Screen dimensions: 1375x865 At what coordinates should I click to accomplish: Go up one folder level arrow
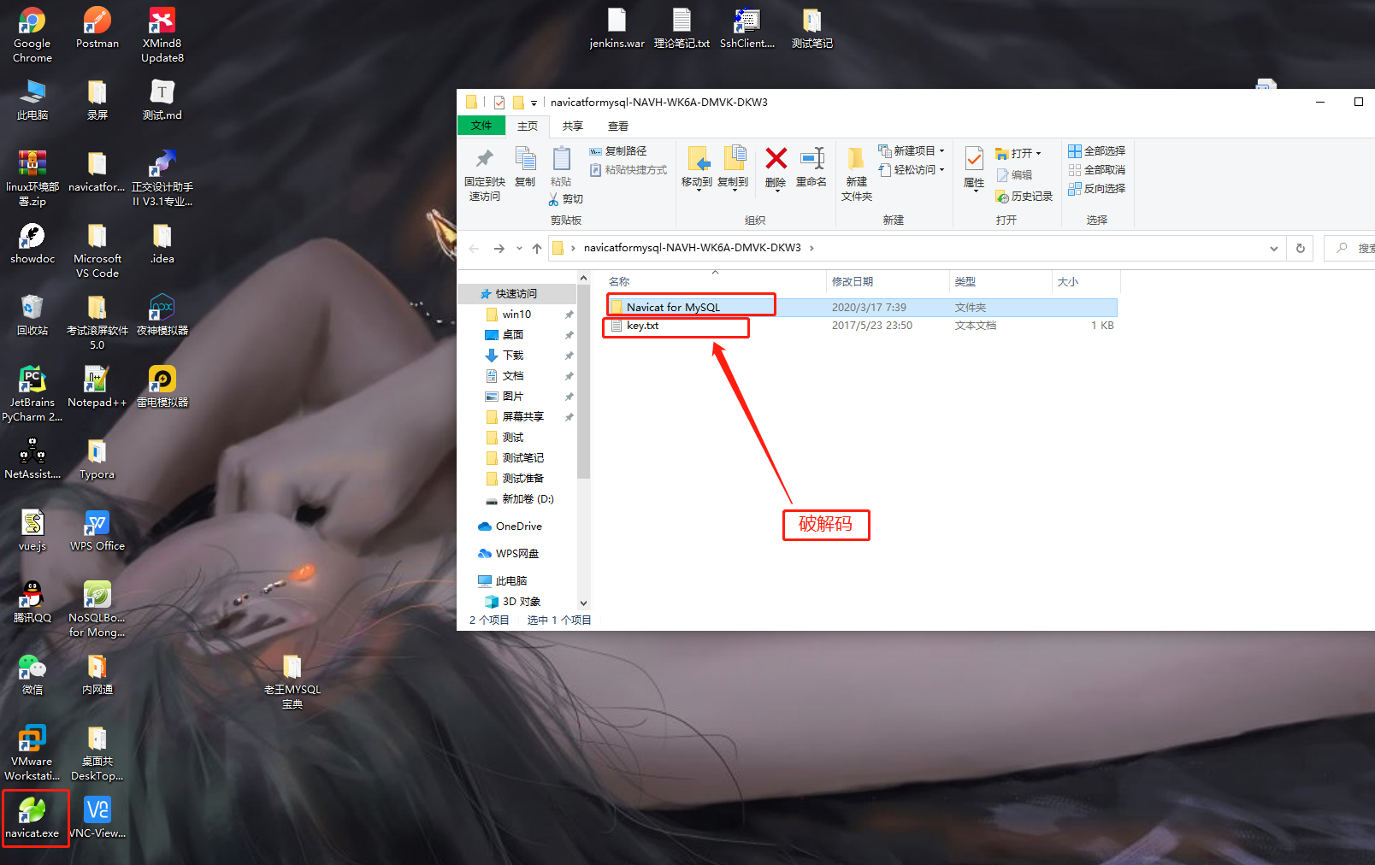click(537, 248)
